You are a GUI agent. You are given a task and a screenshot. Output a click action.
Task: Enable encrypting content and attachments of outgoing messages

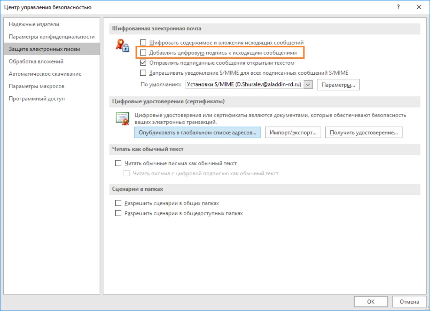tap(143, 43)
